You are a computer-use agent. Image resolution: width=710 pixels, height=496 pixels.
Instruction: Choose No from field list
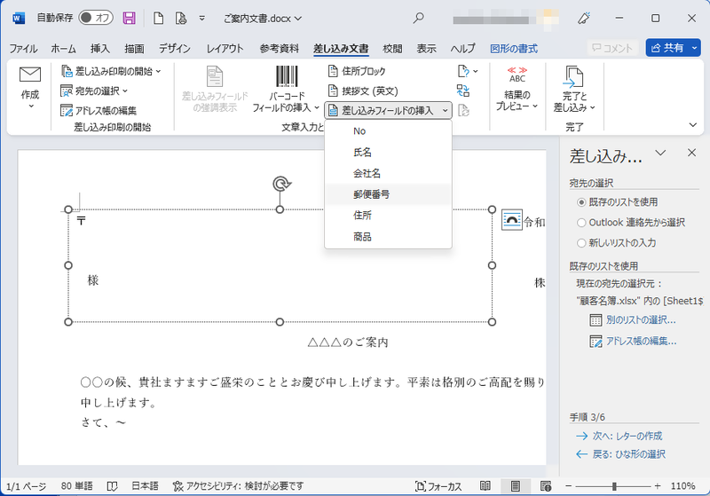click(x=388, y=131)
